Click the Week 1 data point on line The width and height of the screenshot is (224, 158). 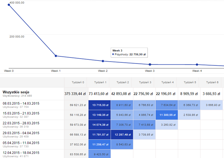coord(56,56)
